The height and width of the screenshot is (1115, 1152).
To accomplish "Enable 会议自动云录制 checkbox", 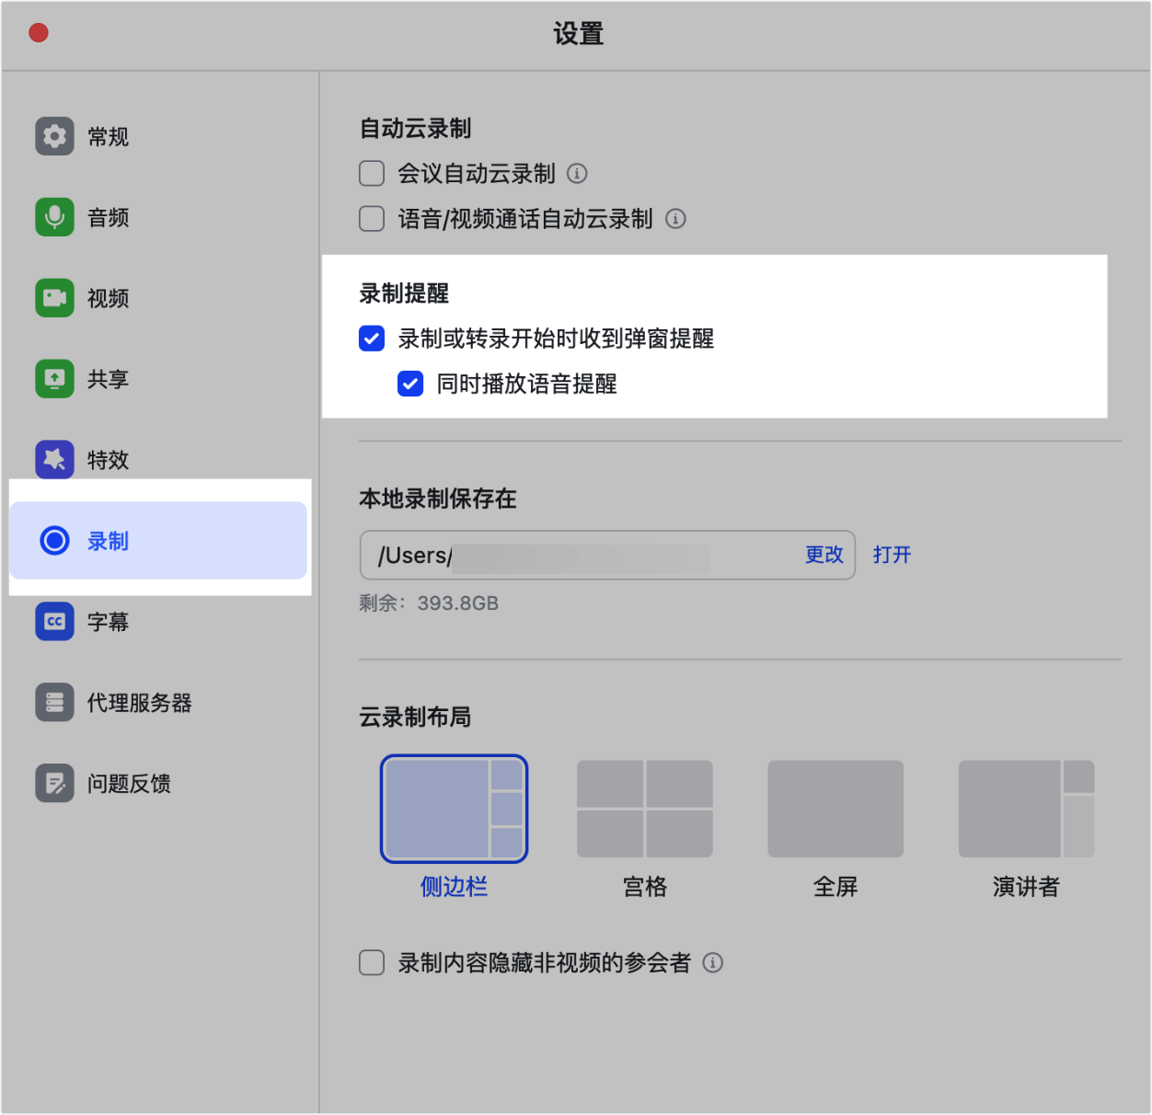I will [x=372, y=173].
